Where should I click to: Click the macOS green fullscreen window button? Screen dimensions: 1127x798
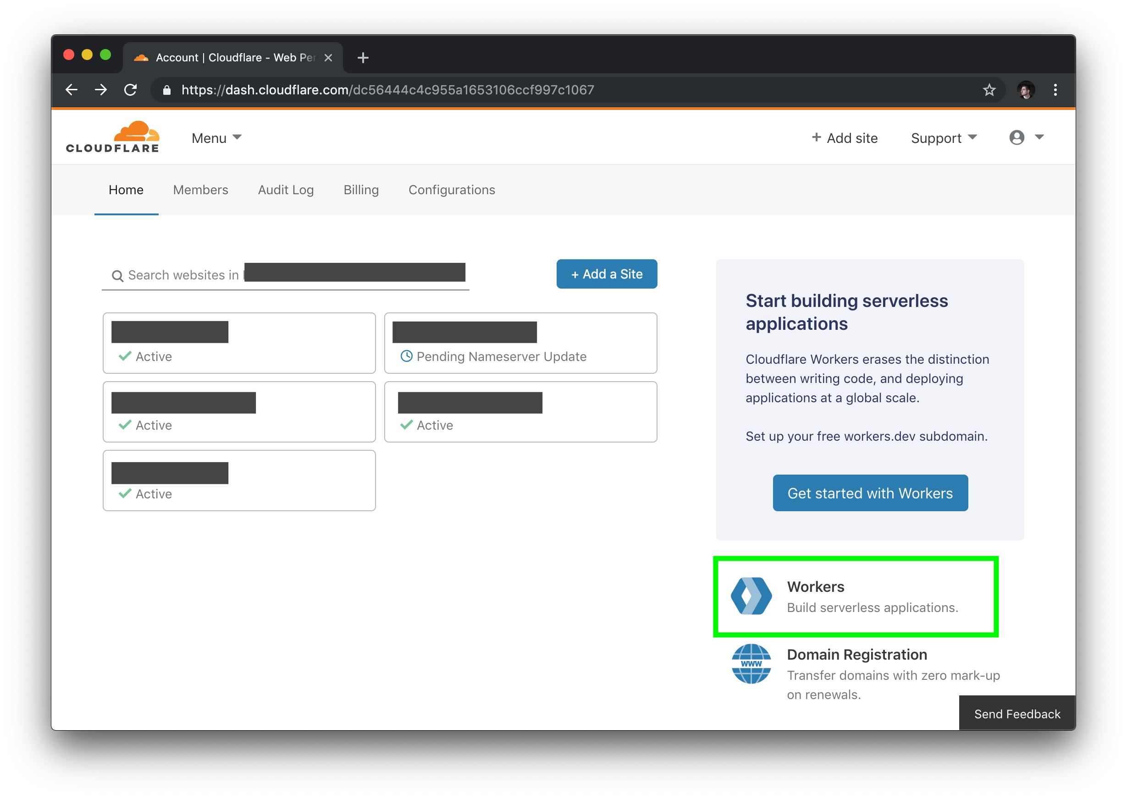tap(106, 55)
